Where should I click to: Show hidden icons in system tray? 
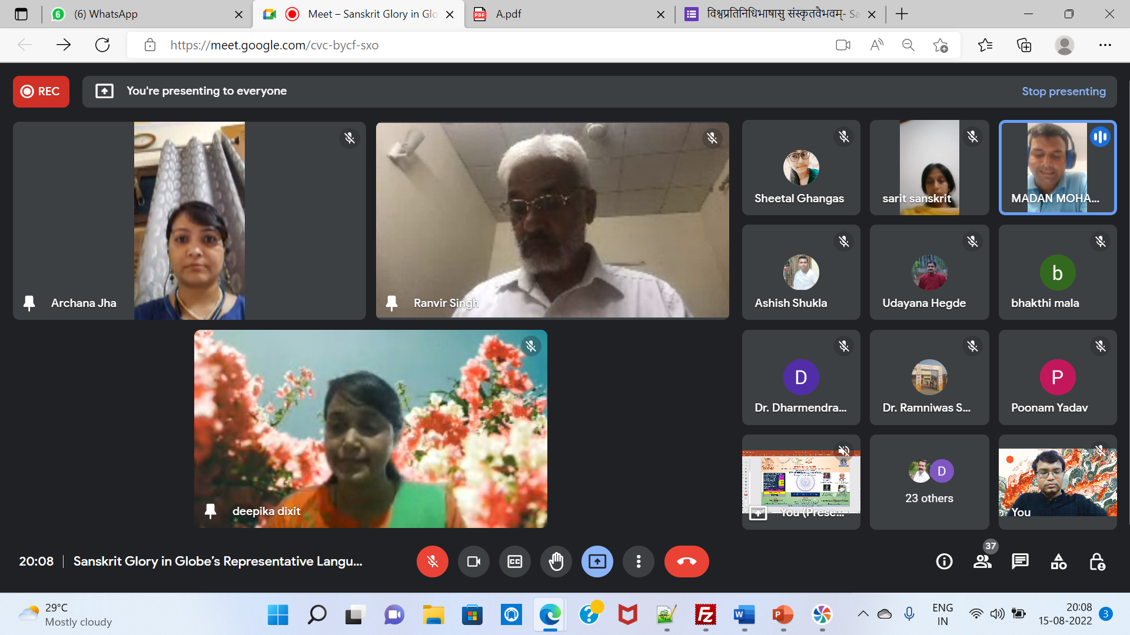863,614
